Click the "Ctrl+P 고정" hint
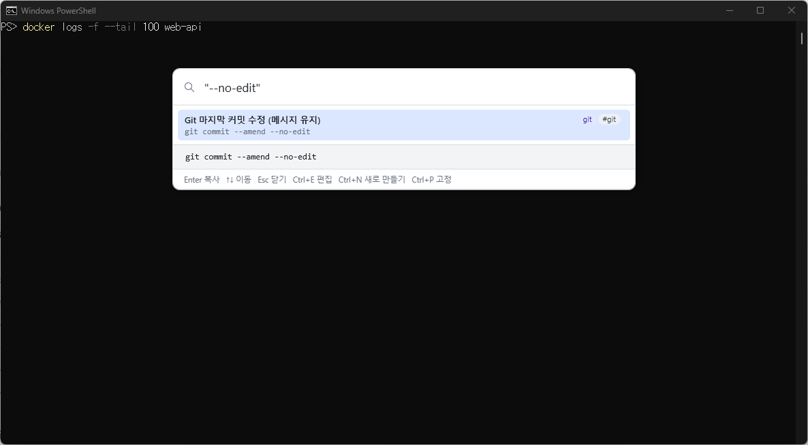 point(431,179)
